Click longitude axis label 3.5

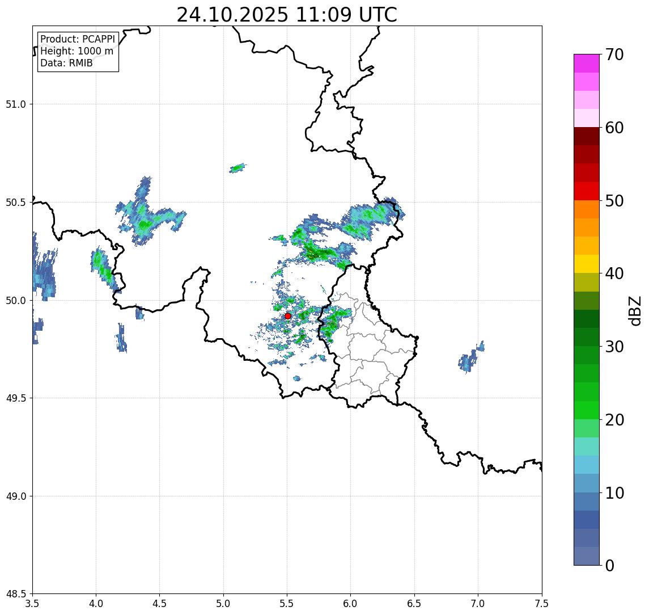32,604
